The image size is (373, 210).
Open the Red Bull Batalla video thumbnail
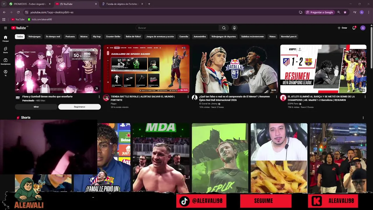[x=235, y=69]
